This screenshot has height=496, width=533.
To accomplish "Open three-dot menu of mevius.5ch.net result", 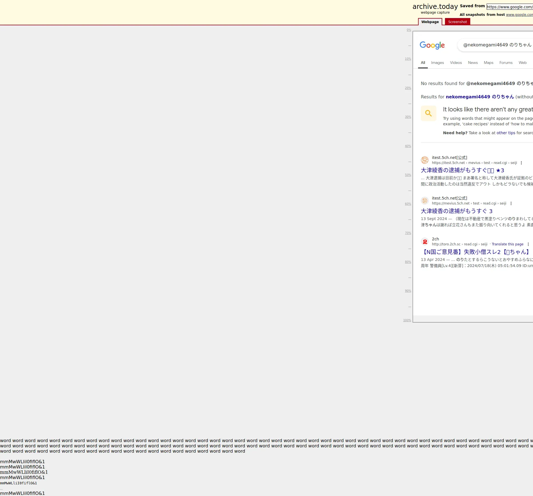I will (x=511, y=203).
